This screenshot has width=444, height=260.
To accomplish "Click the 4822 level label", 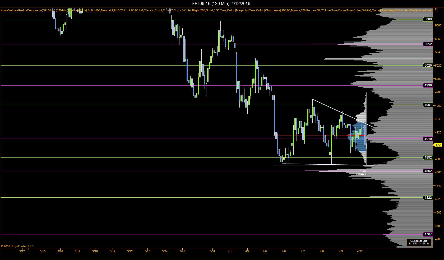I will 428,198.
